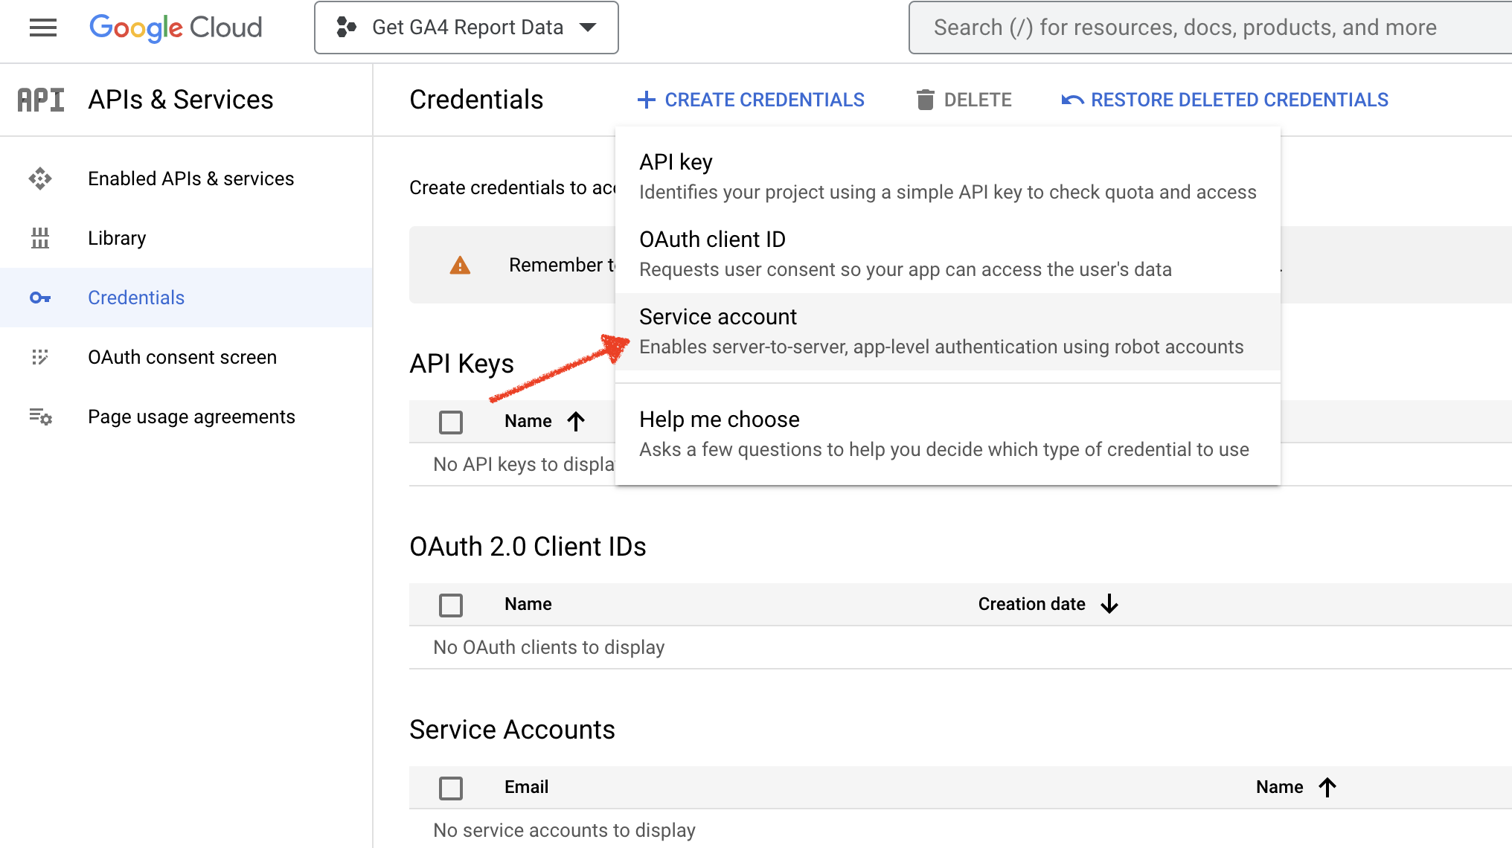Open Page usage agreements settings

pos(188,415)
